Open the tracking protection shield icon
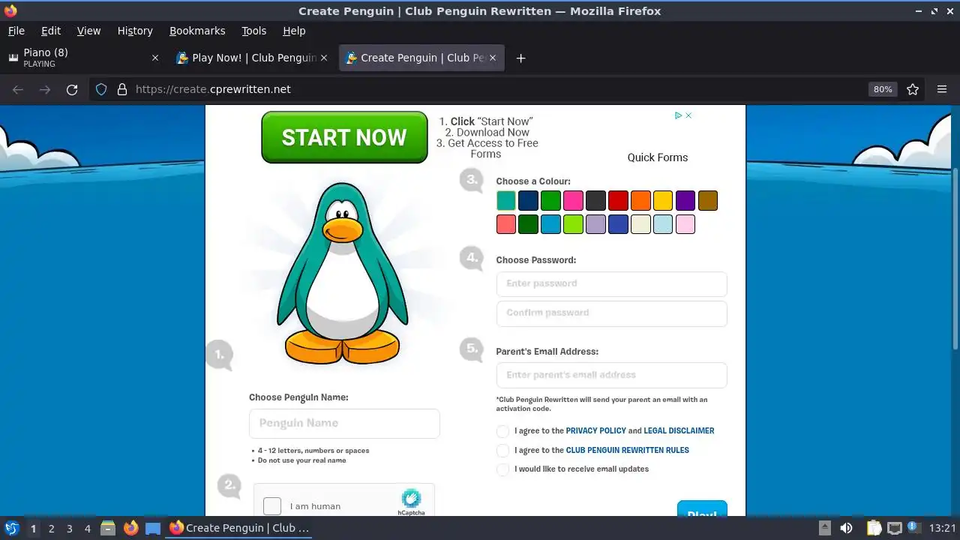Screen dimensions: 960x540 101,89
